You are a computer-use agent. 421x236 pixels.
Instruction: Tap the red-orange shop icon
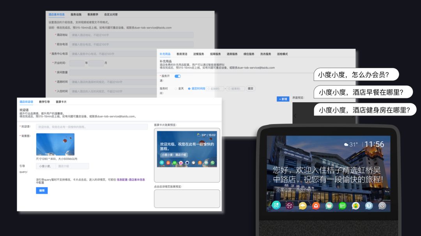[316, 206]
